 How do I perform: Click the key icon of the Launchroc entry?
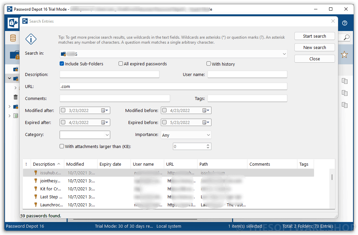36,205
